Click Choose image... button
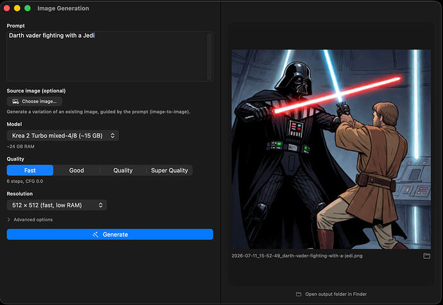The height and width of the screenshot is (305, 443). point(35,101)
